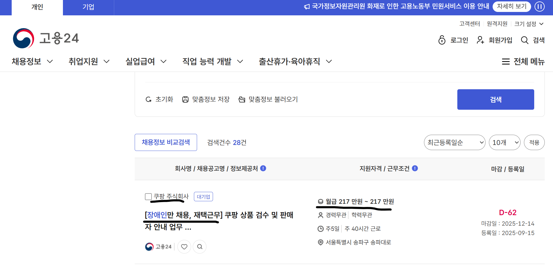Switch to the 기업 tab

click(88, 7)
